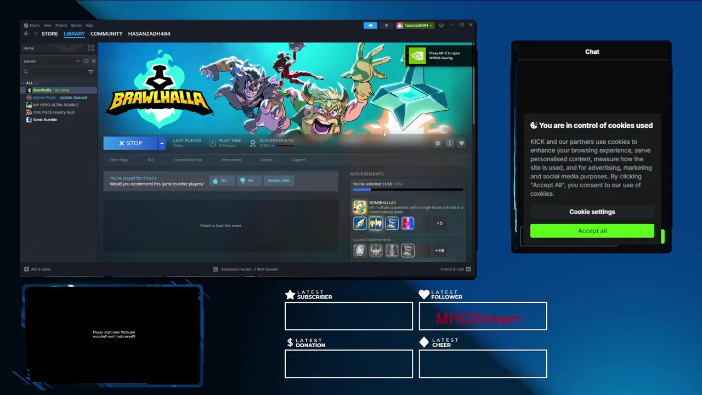Open Brawlhalla Discussions link
Viewport: 702px width, 395px height.
point(231,160)
